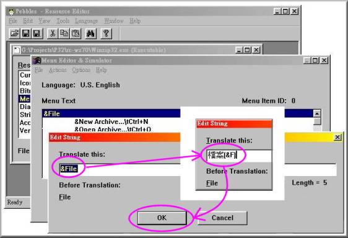Click the Open file toolbar icon
348x238 pixels.
click(x=14, y=33)
